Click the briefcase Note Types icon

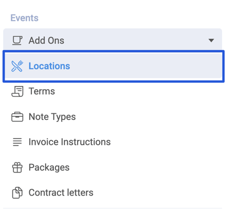tap(17, 117)
